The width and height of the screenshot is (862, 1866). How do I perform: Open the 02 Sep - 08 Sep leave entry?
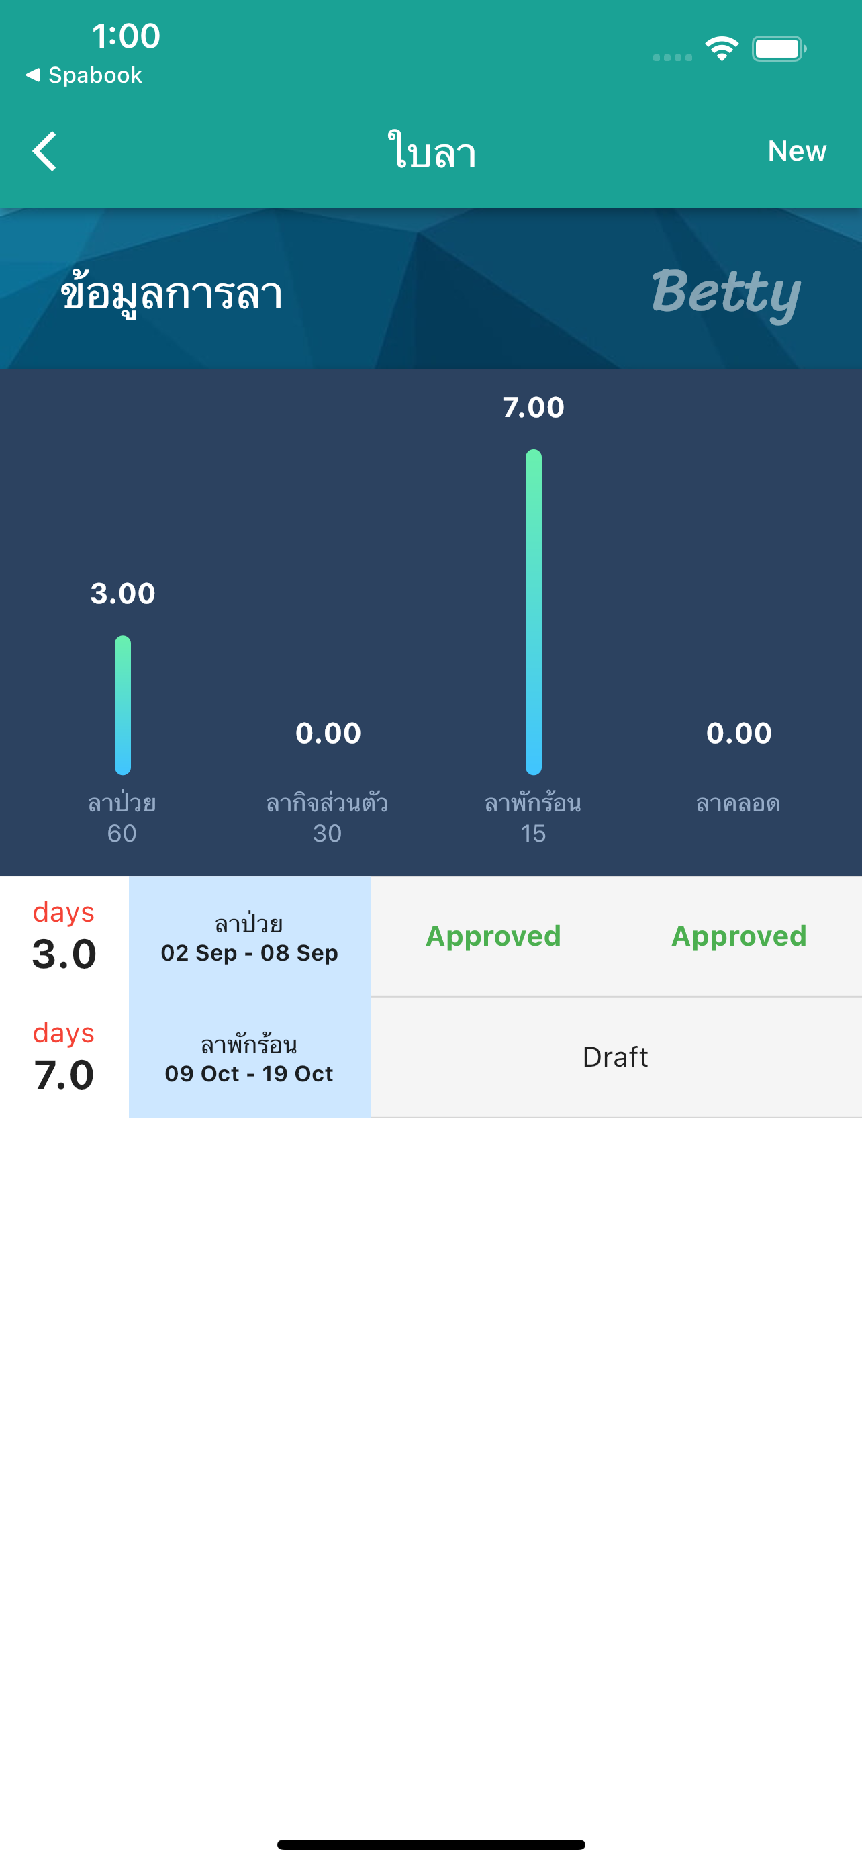[x=250, y=937]
